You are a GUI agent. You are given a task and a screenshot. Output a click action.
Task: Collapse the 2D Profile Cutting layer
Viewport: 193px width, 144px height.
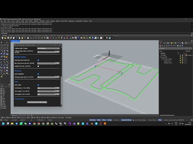[162, 59]
